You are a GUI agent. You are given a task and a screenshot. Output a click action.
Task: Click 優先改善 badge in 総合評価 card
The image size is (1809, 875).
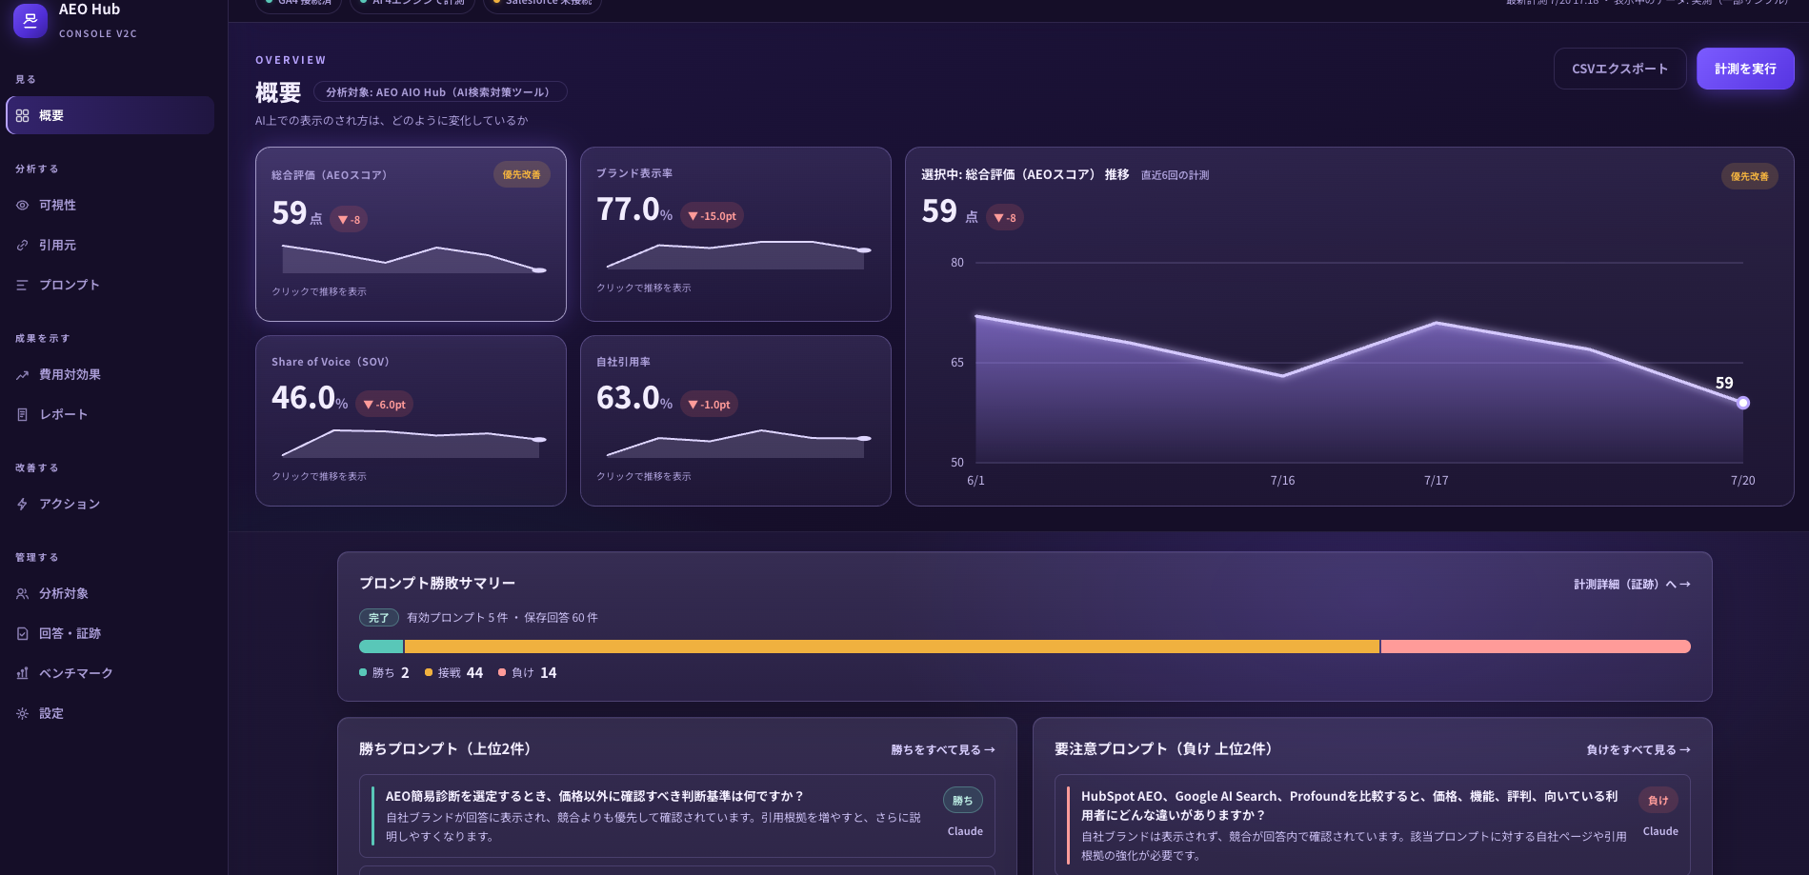point(521,174)
